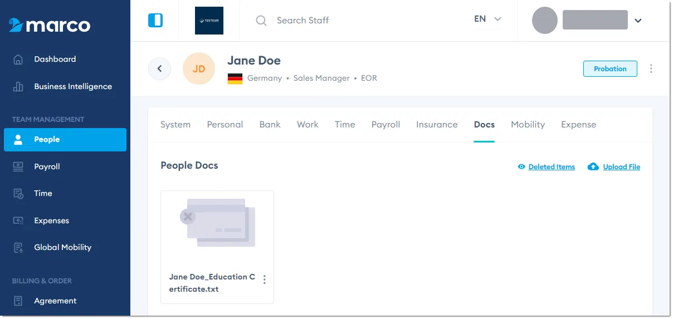
Task: Open employee options three-dot menu
Action: point(651,68)
